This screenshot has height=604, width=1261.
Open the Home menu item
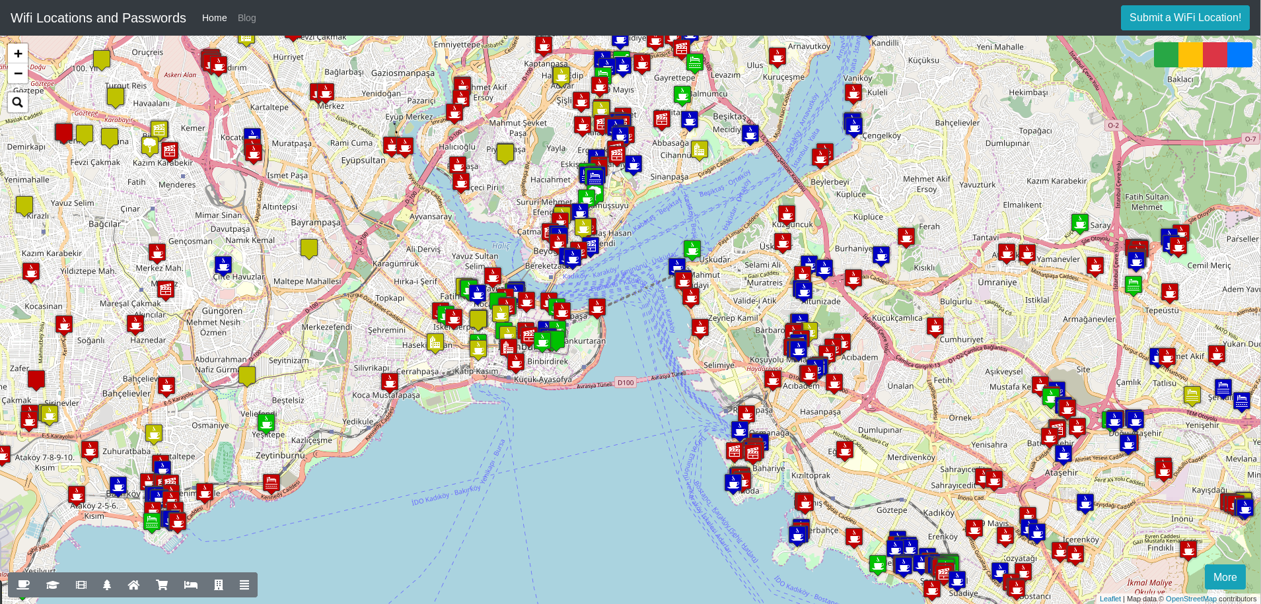click(x=214, y=18)
